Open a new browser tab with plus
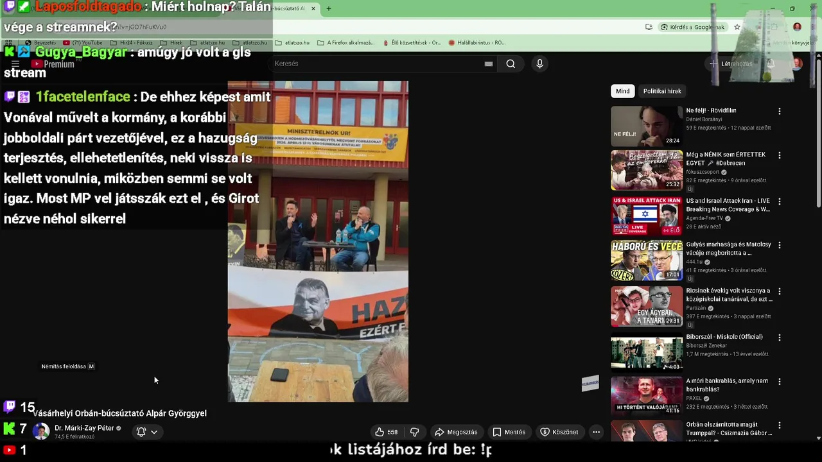The image size is (822, 462). pos(328,8)
